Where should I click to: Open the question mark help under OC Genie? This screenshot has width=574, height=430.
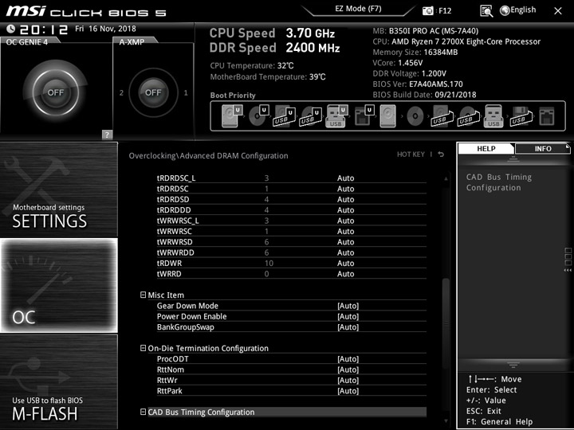(x=107, y=135)
